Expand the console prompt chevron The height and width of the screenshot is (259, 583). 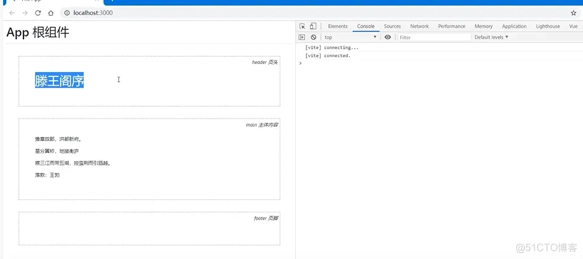(300, 63)
